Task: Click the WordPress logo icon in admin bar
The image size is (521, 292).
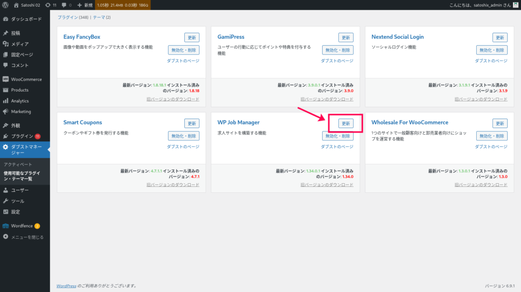Action: (5, 5)
